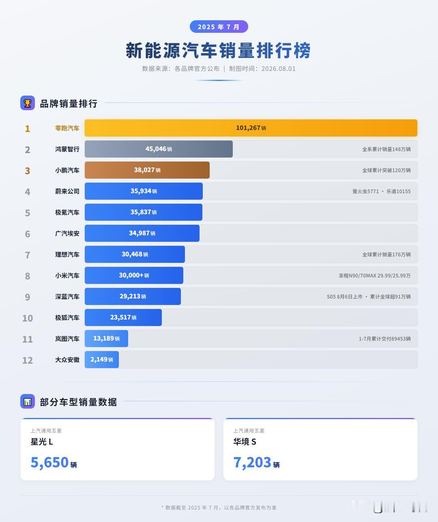Click brand name 蔚来公司
This screenshot has height=522, width=438.
click(67, 191)
